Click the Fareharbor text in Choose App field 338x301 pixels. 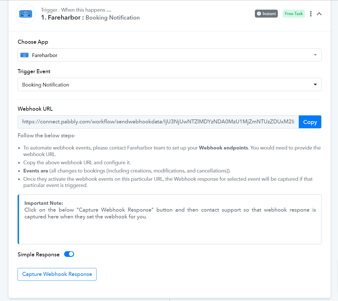coord(45,55)
